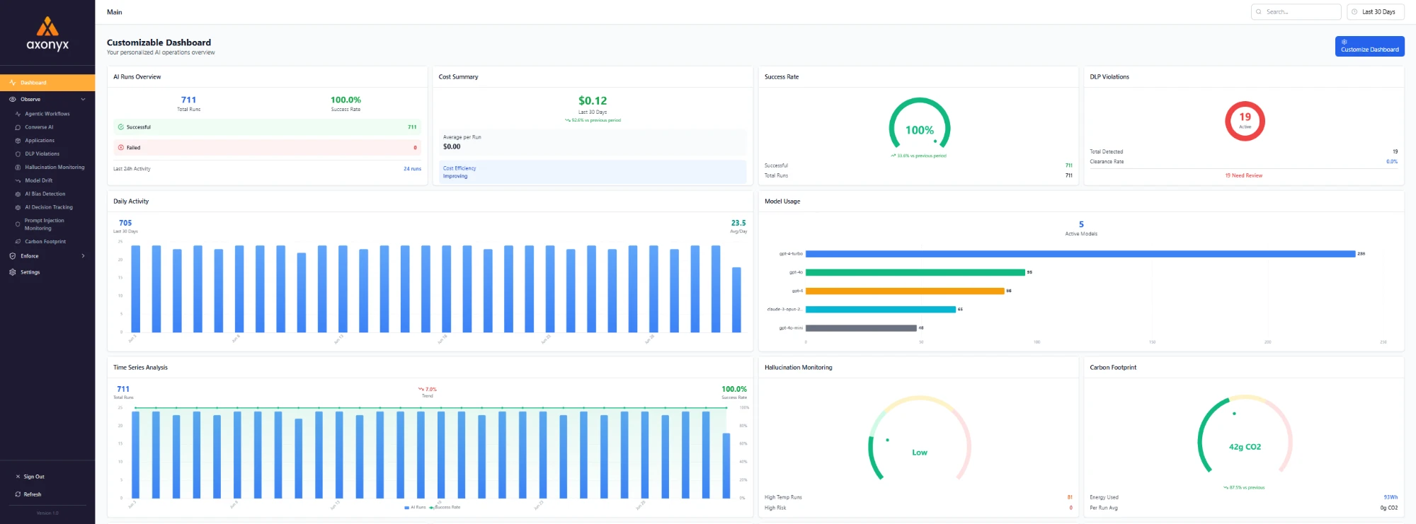1416x524 pixels.
Task: Select Model Drift menu item
Action: click(39, 180)
